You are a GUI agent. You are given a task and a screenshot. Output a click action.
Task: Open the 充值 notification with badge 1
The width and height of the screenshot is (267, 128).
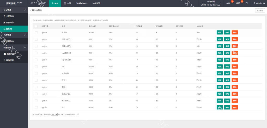tap(228, 3)
